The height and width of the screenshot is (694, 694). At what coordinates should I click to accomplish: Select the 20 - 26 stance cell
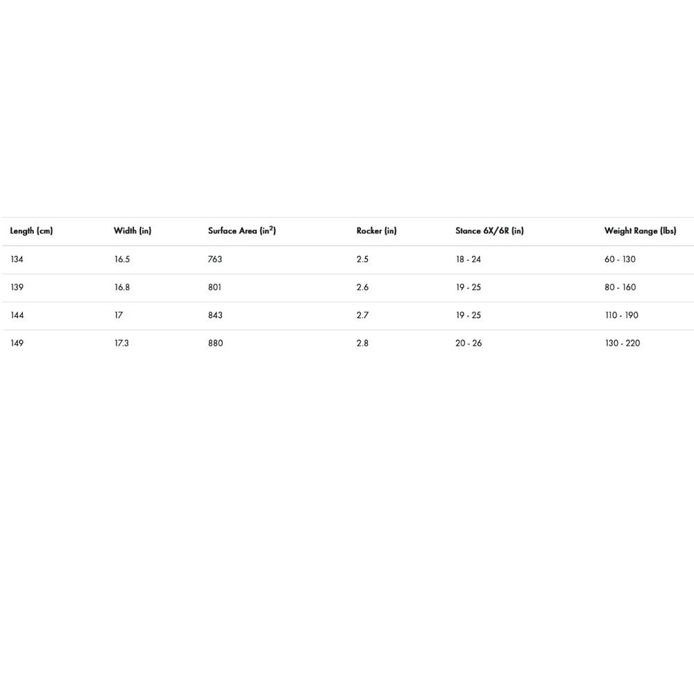(468, 344)
